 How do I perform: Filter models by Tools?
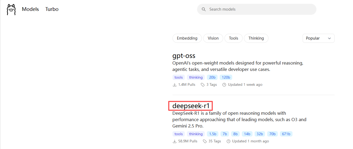pos(234,38)
